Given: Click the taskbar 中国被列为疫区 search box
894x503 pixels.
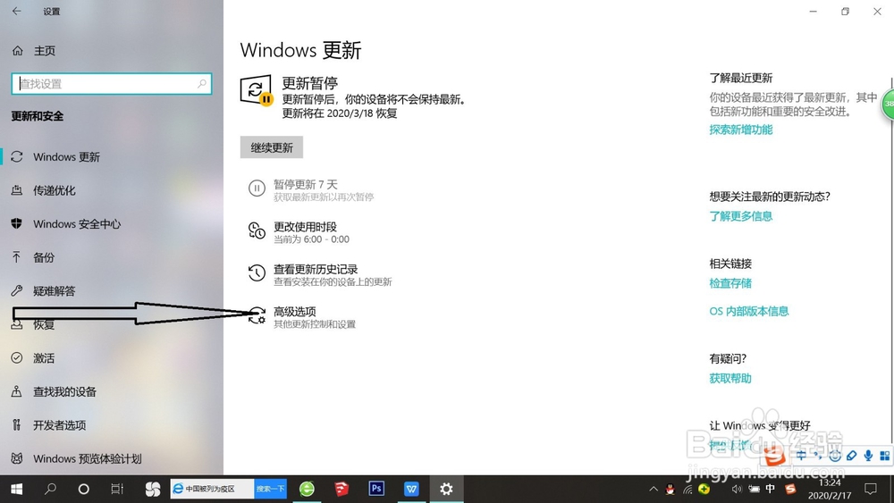Looking at the screenshot, I should (212, 489).
